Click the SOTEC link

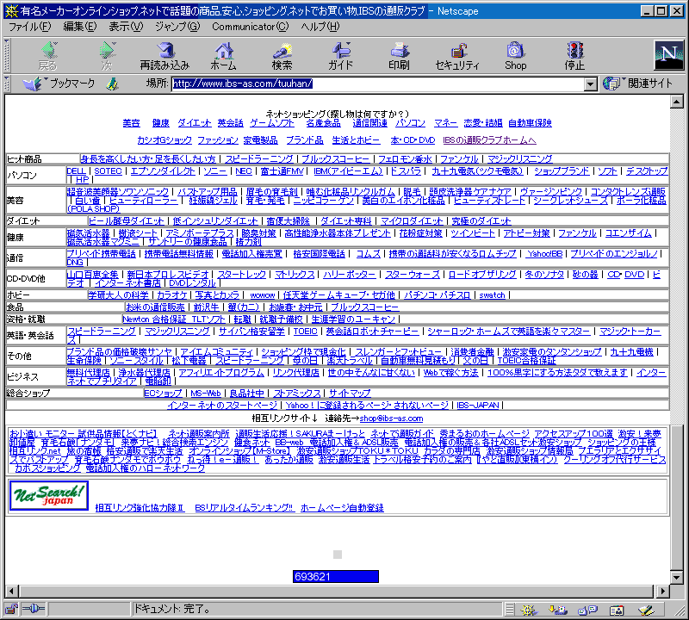(109, 170)
